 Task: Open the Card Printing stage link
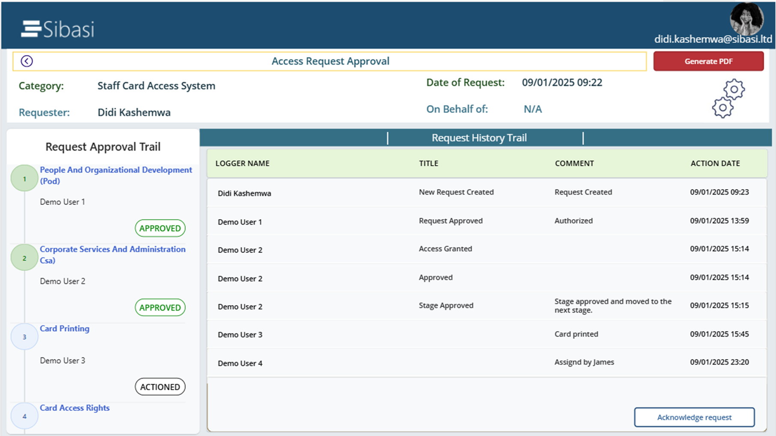[65, 329]
